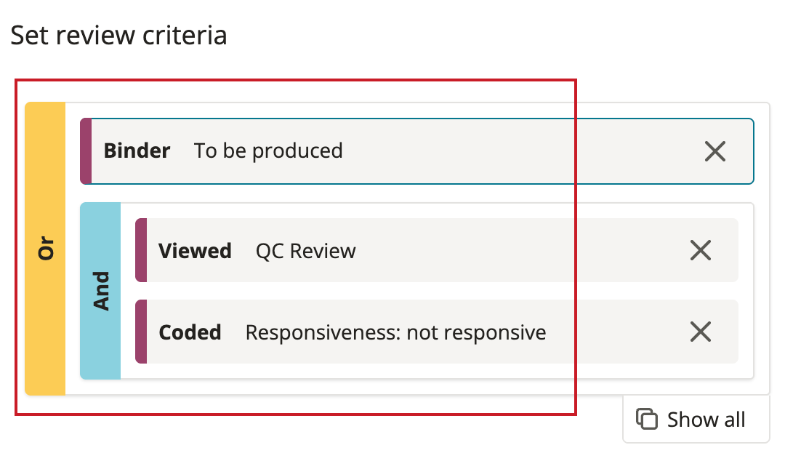Click the bold Binder label
785x461 pixels.
[x=137, y=151]
